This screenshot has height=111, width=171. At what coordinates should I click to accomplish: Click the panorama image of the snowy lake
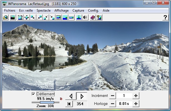coord(85,56)
